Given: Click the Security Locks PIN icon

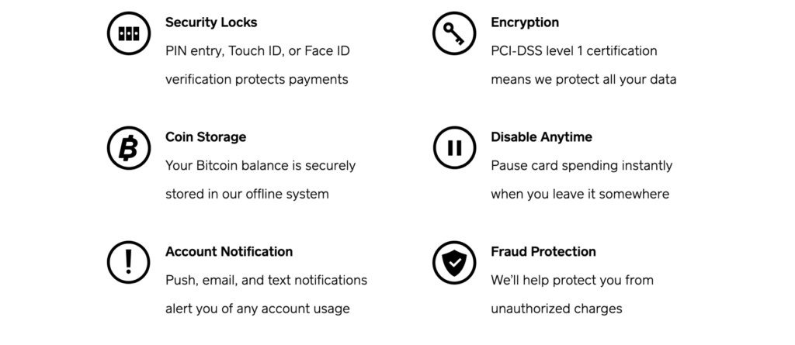Looking at the screenshot, I should (x=128, y=33).
